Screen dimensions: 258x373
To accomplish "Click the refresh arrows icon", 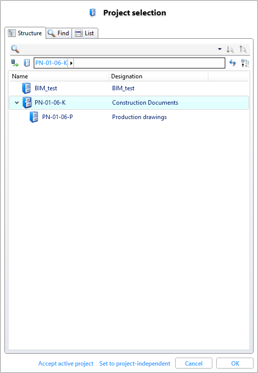I will pos(232,63).
